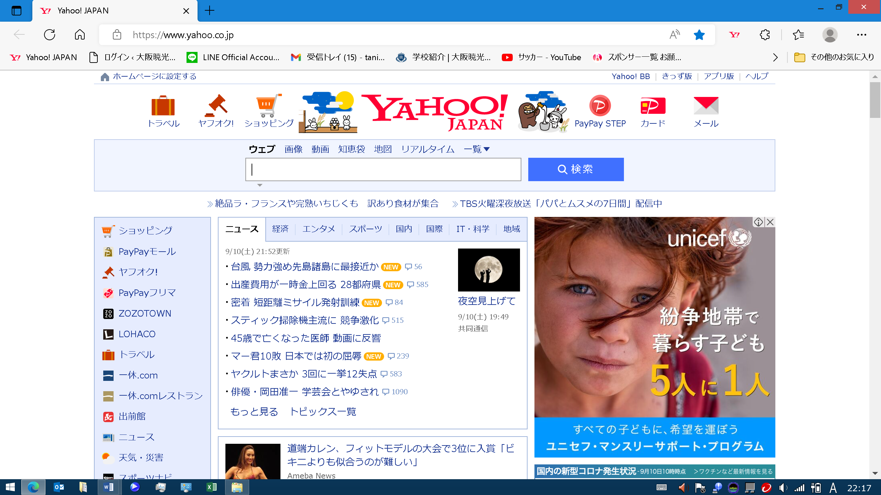Open PayPay STEP icon

pos(600,106)
